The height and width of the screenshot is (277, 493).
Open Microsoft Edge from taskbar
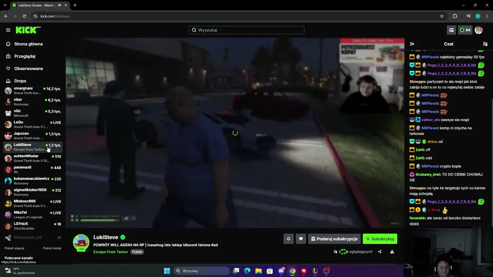point(247,271)
